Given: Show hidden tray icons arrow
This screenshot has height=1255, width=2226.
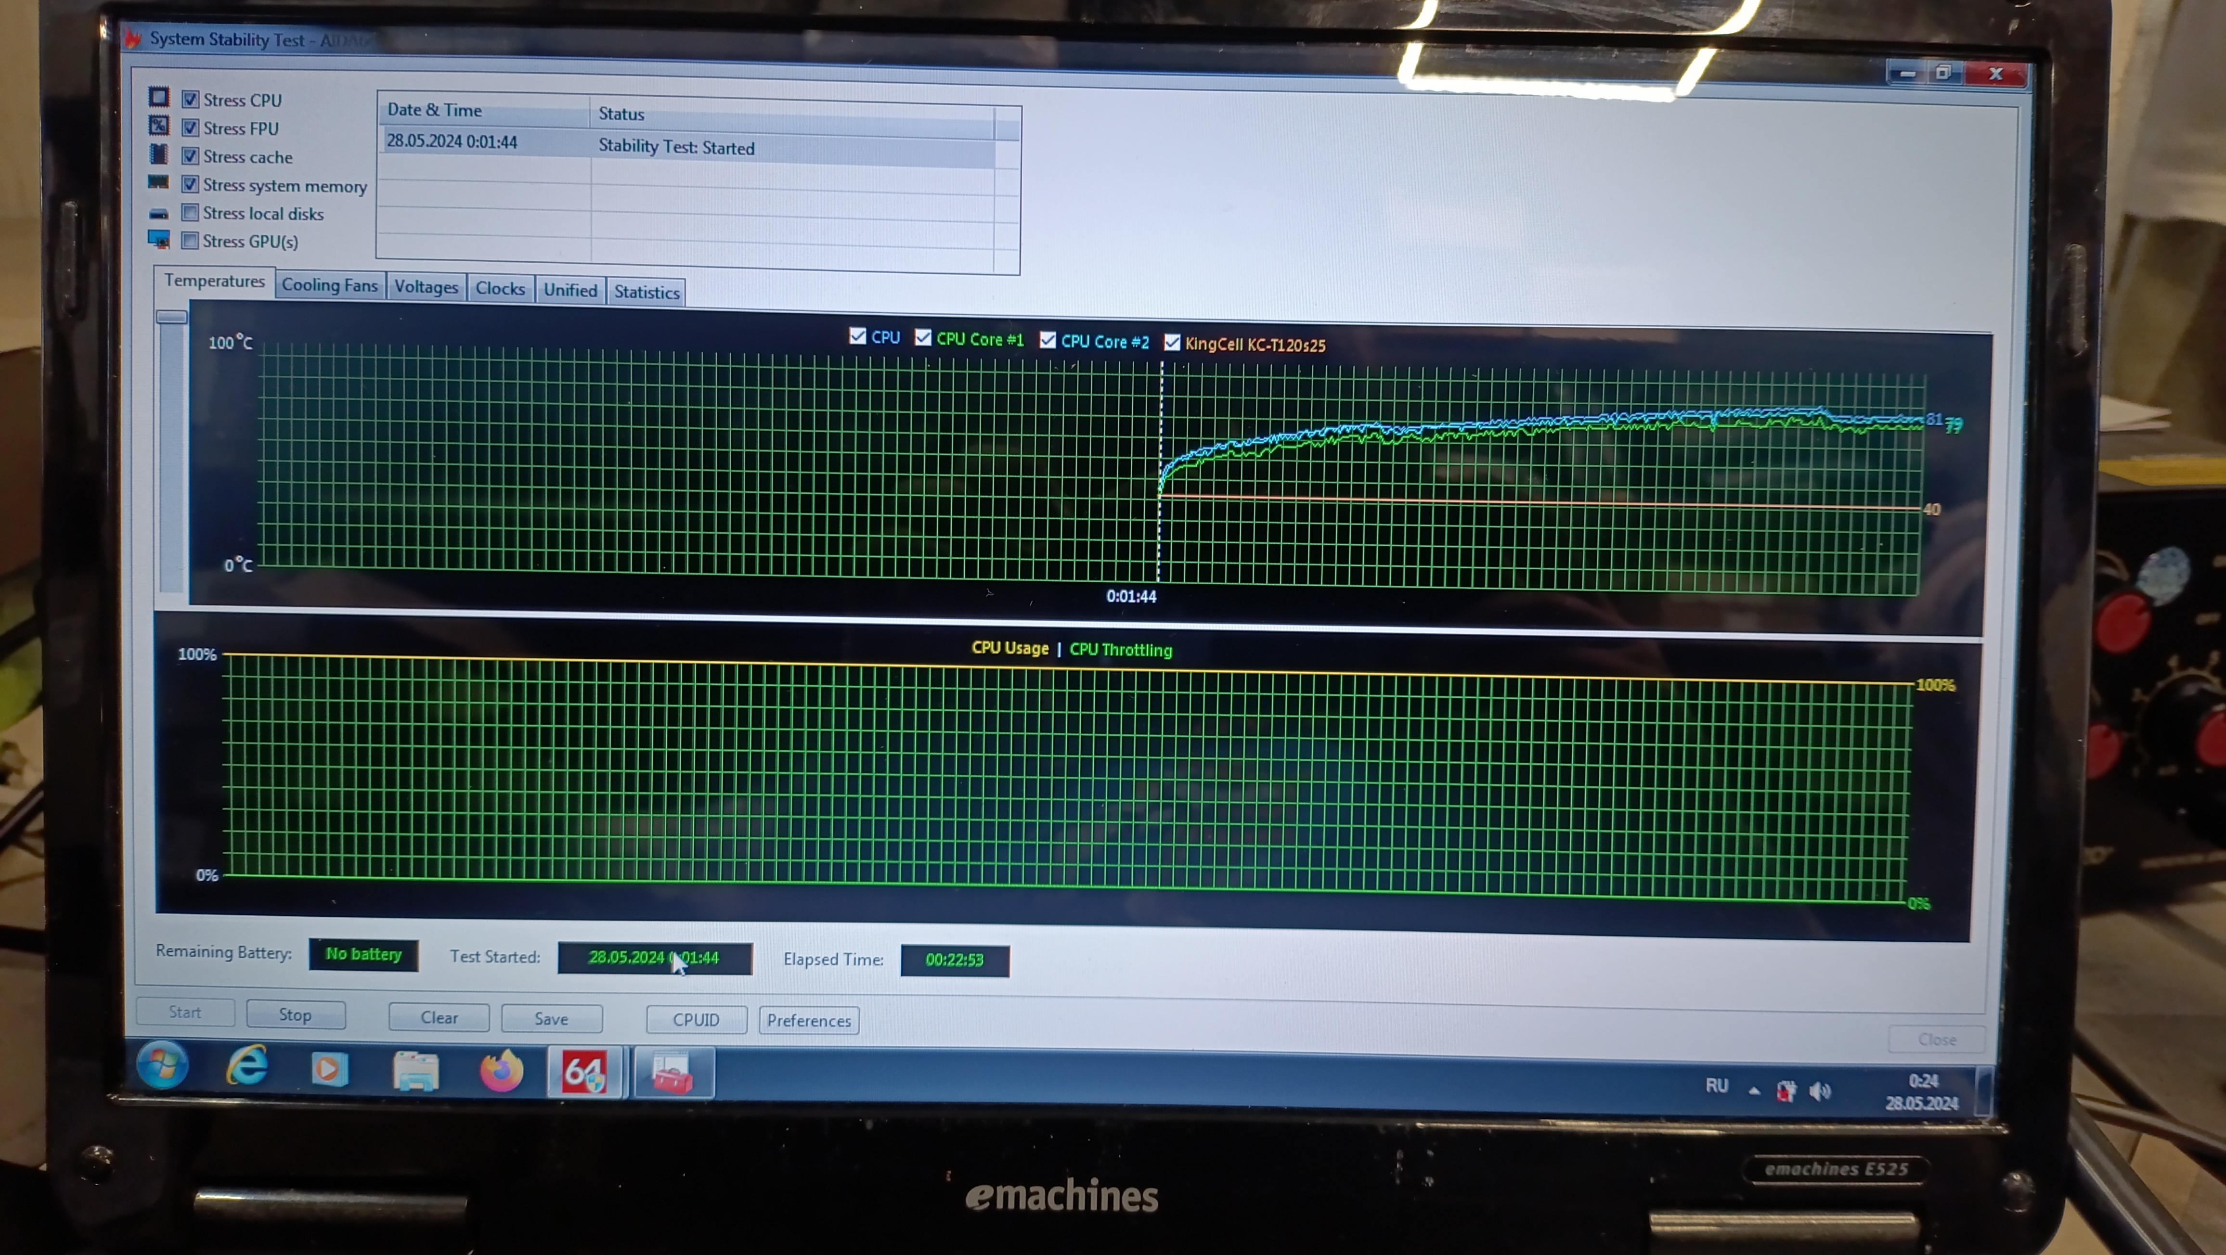Looking at the screenshot, I should (x=1753, y=1090).
